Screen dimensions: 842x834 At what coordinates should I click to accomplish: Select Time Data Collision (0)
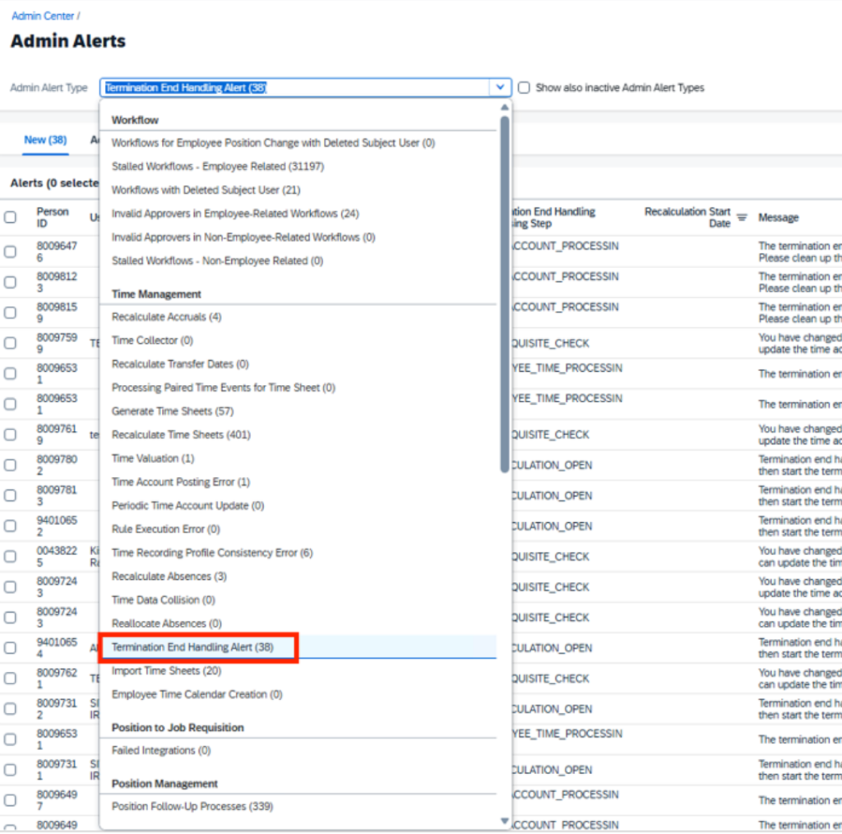[x=298, y=600]
